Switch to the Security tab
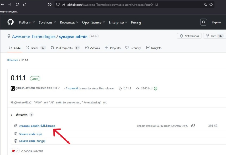 [x=133, y=48]
